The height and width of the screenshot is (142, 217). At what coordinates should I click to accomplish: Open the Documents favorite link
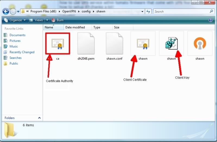coord(17,35)
